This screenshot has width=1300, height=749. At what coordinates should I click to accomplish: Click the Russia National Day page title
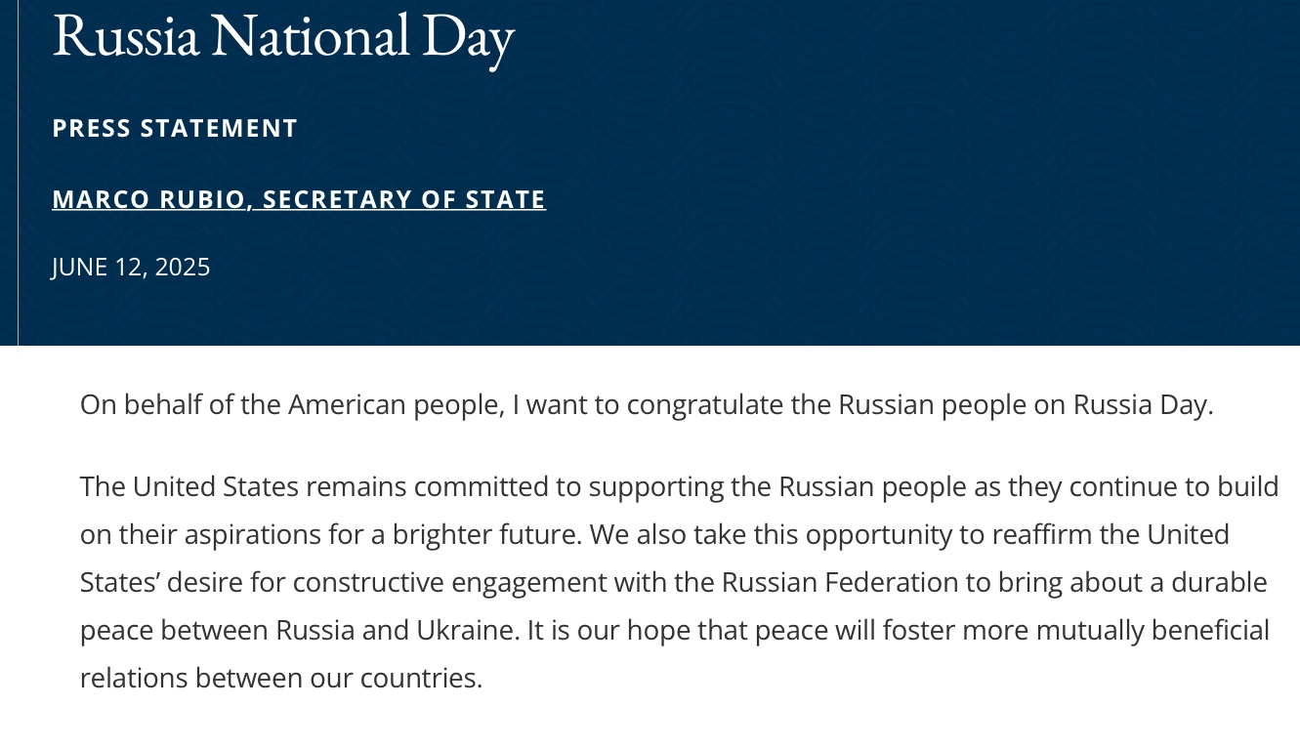(x=283, y=36)
